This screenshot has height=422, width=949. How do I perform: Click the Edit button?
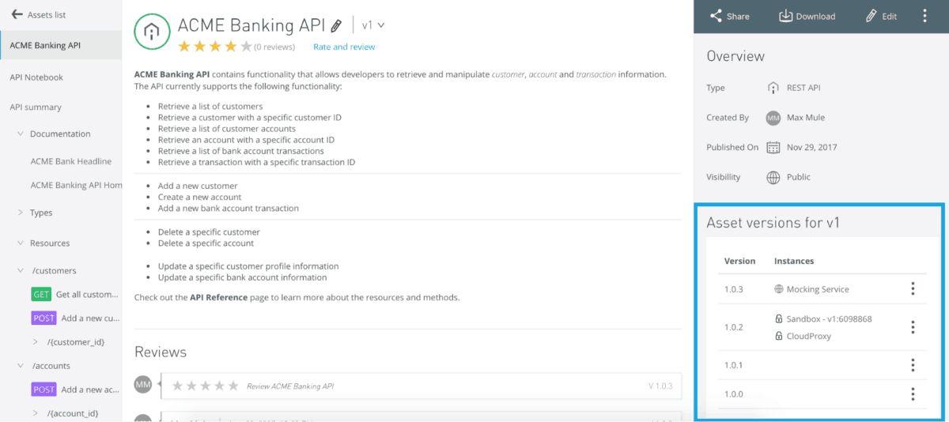pyautogui.click(x=881, y=16)
